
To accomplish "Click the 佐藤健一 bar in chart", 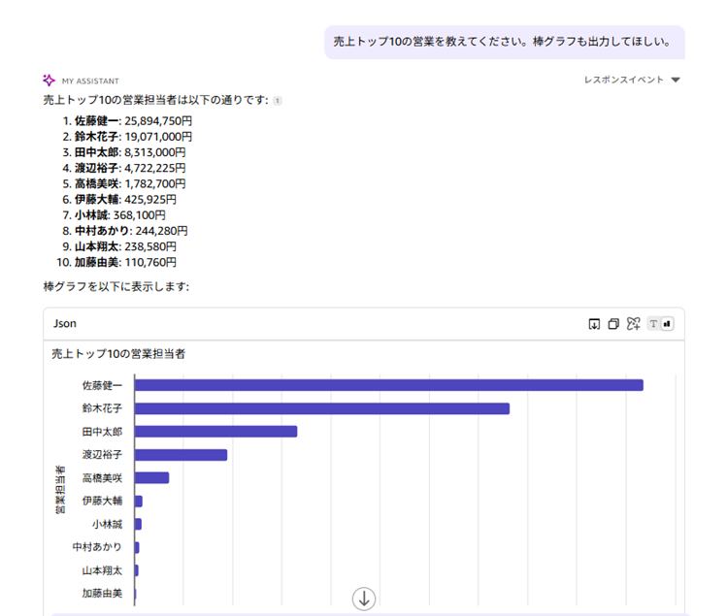I will coord(388,385).
